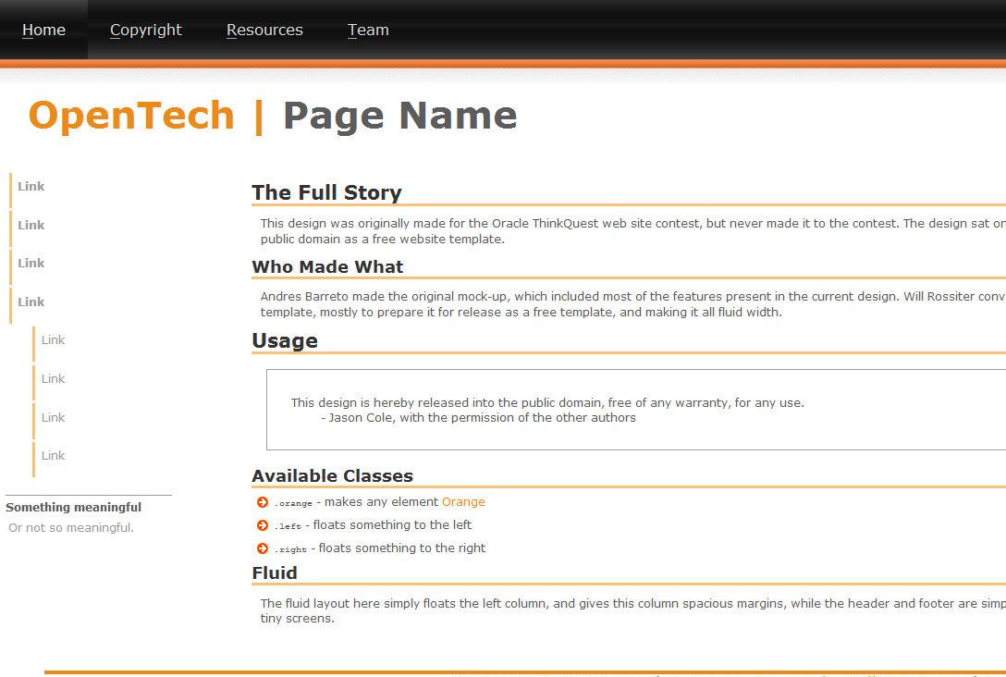This screenshot has height=677, width=1006.
Task: Open the topmost bold Link in sidebar
Action: coord(31,187)
